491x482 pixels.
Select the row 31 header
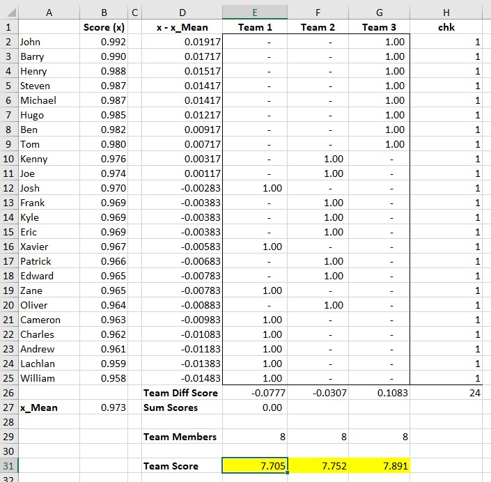coord(8,466)
